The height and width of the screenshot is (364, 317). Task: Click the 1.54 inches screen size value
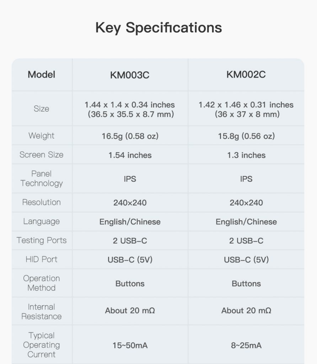click(x=130, y=155)
